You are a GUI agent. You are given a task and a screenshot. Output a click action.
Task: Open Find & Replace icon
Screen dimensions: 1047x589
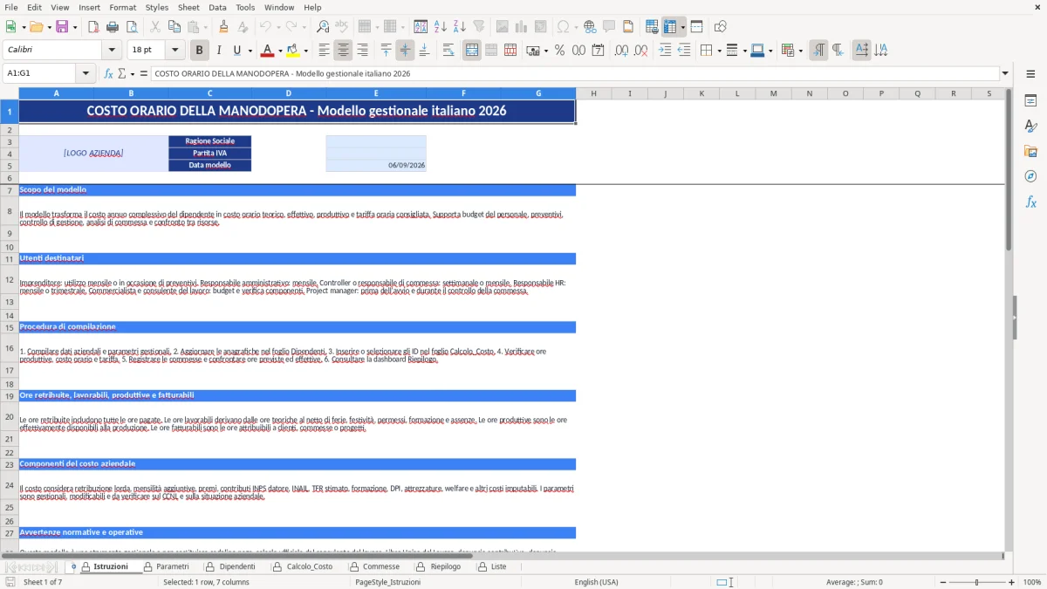click(323, 27)
